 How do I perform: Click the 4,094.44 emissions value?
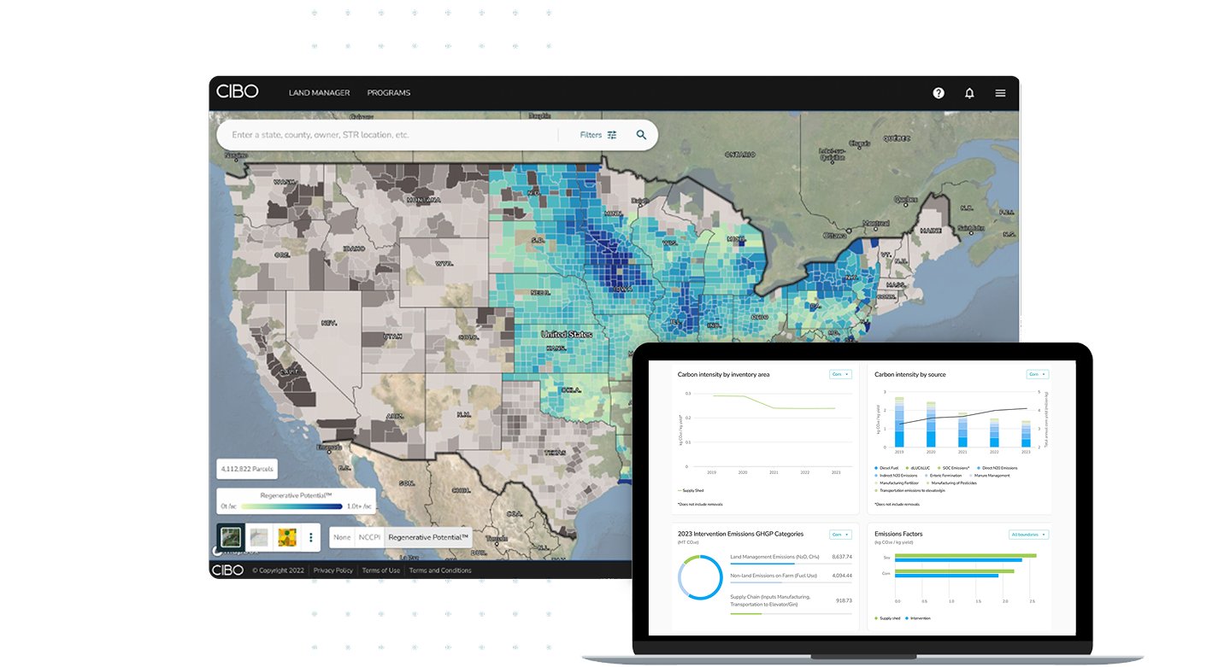point(841,576)
